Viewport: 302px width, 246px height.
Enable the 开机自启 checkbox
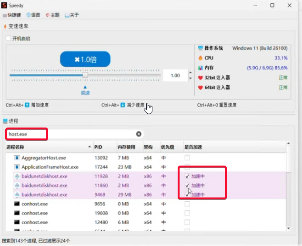[x=9, y=39]
